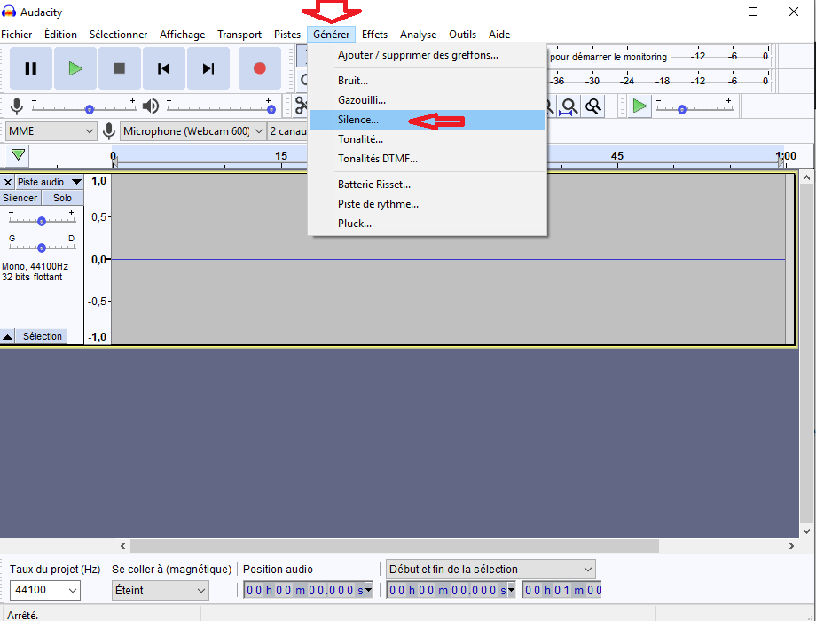This screenshot has height=621, width=816.
Task: Expand the Piste audio track menu
Action: click(x=49, y=182)
